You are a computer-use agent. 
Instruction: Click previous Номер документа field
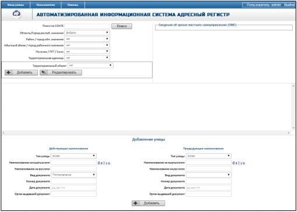[x=208, y=181]
